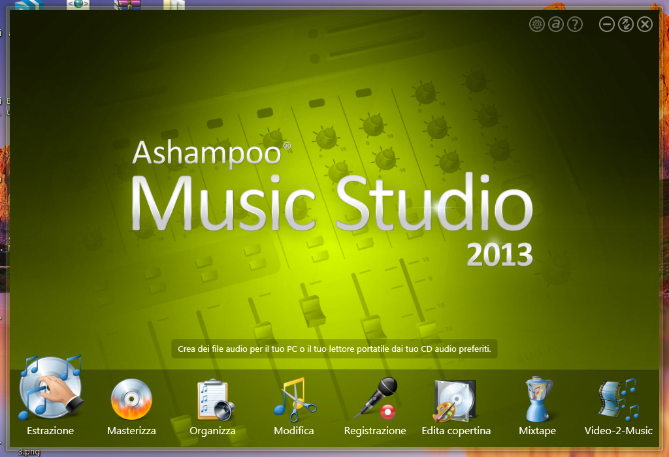Click the Estrazione label
This screenshot has height=457, width=669.
pos(50,431)
